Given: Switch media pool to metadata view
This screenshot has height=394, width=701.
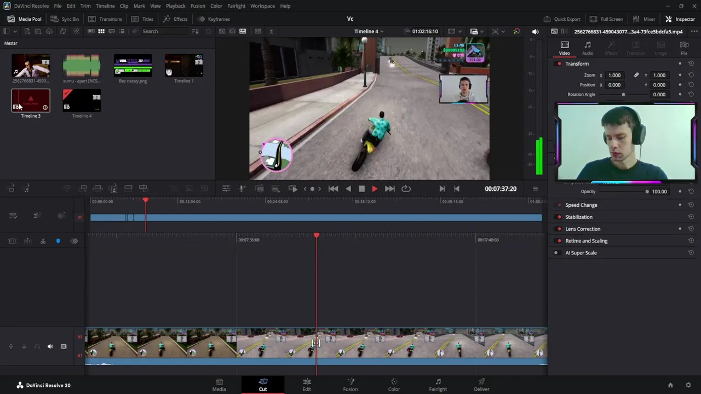Looking at the screenshot, I should [91, 31].
